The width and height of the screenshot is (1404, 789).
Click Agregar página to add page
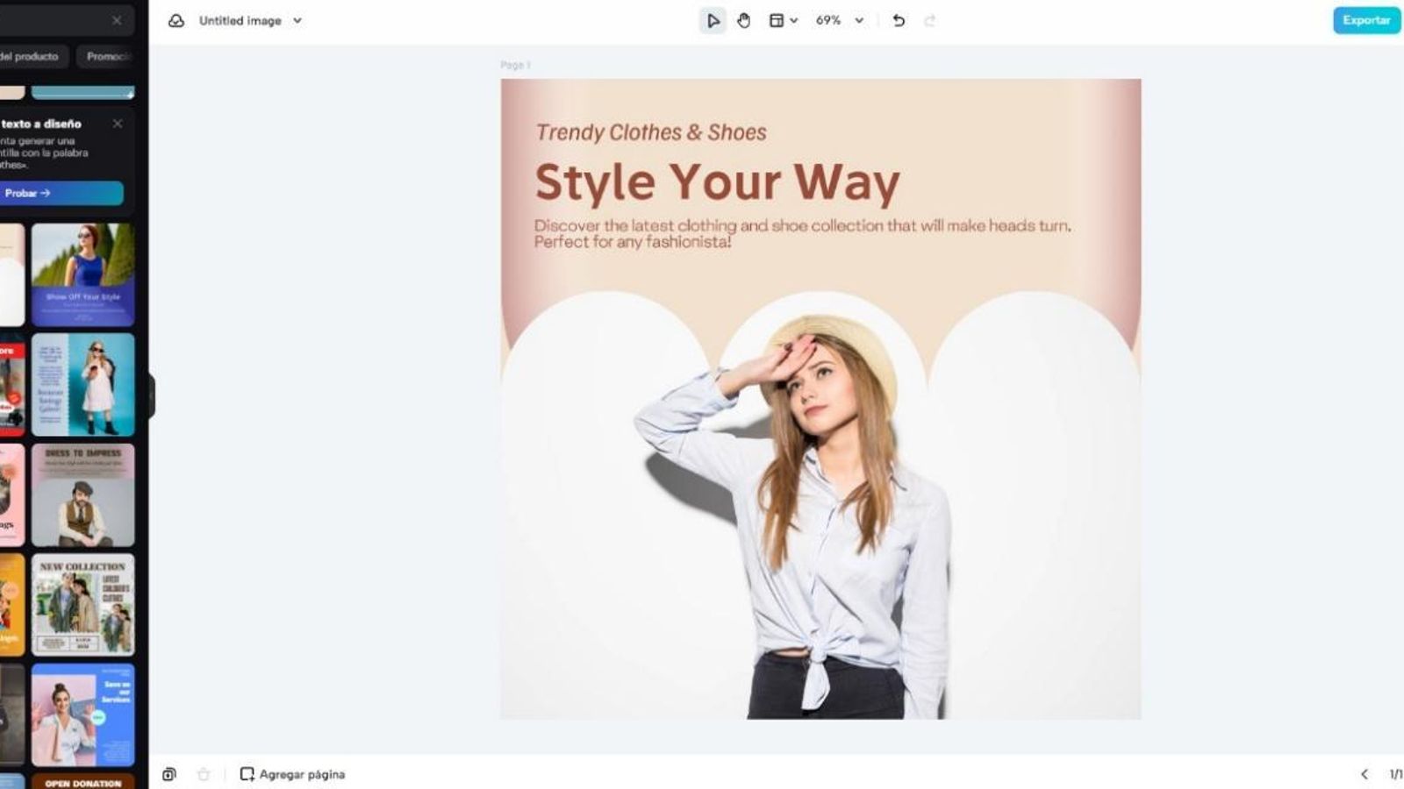293,774
